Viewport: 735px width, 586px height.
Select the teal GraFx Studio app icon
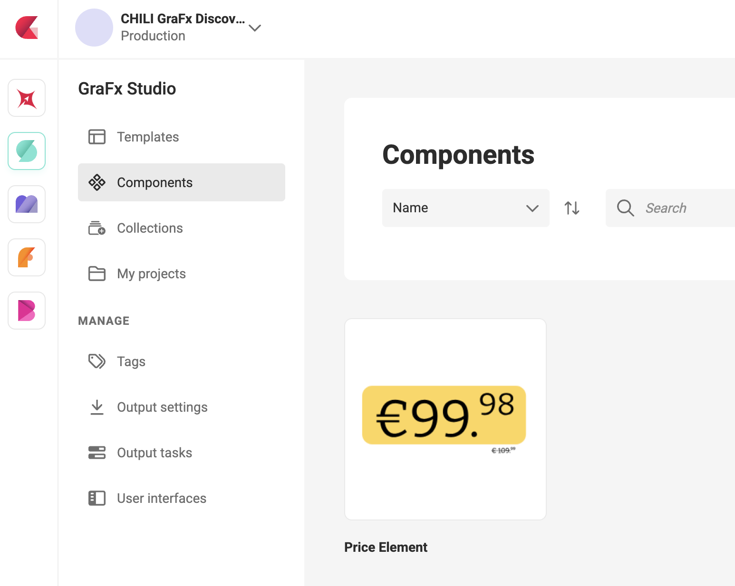coord(26,151)
